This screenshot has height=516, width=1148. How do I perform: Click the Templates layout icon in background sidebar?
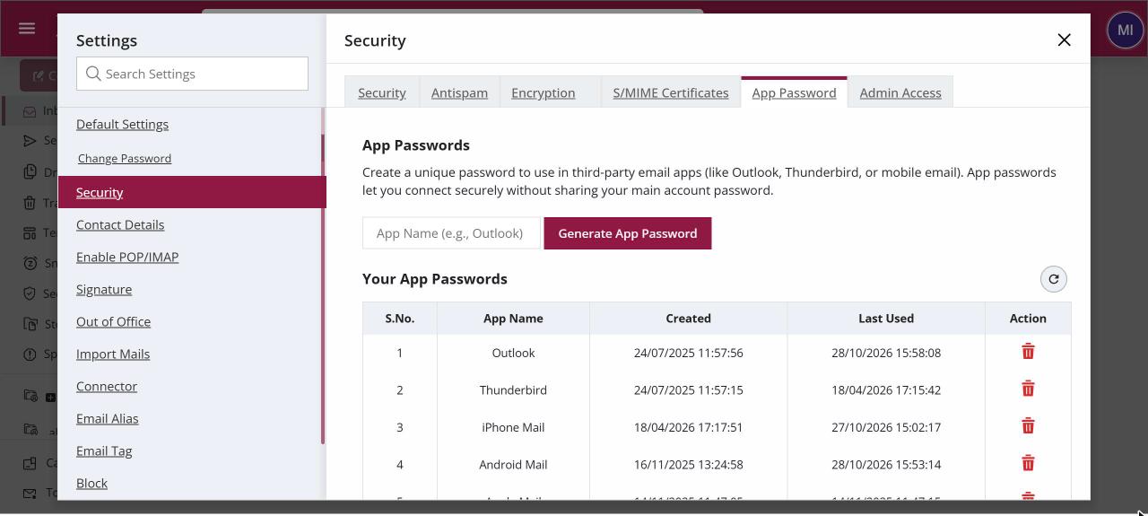coord(30,232)
